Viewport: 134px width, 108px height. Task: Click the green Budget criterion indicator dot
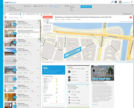click(57, 79)
